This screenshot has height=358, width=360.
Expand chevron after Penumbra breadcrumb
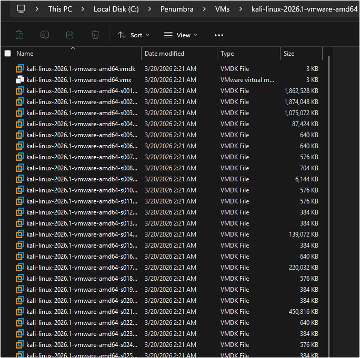point(204,9)
